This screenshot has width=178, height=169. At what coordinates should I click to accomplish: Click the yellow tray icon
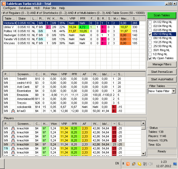click(139, 164)
